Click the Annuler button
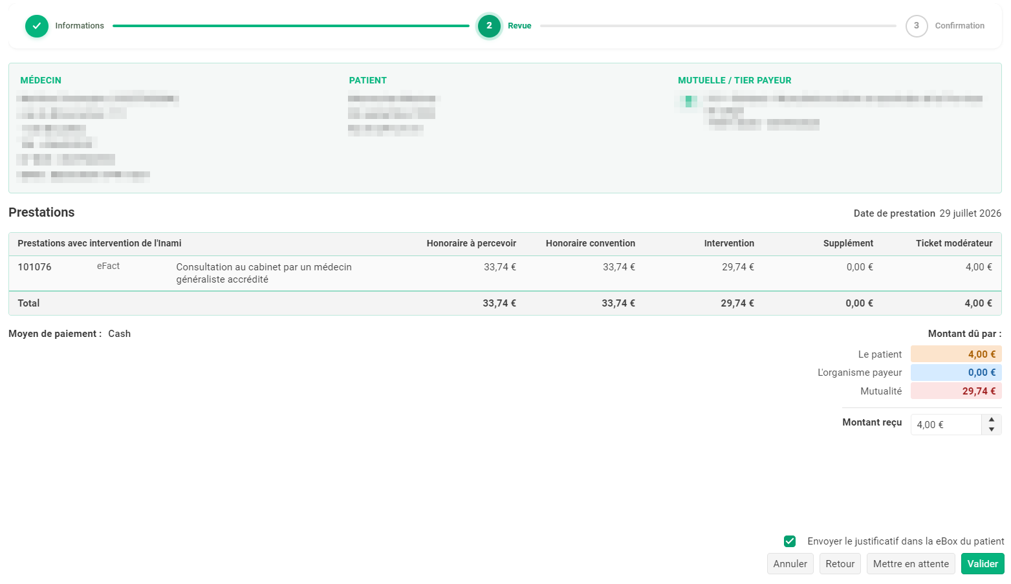This screenshot has width=1011, height=584. pyautogui.click(x=790, y=564)
